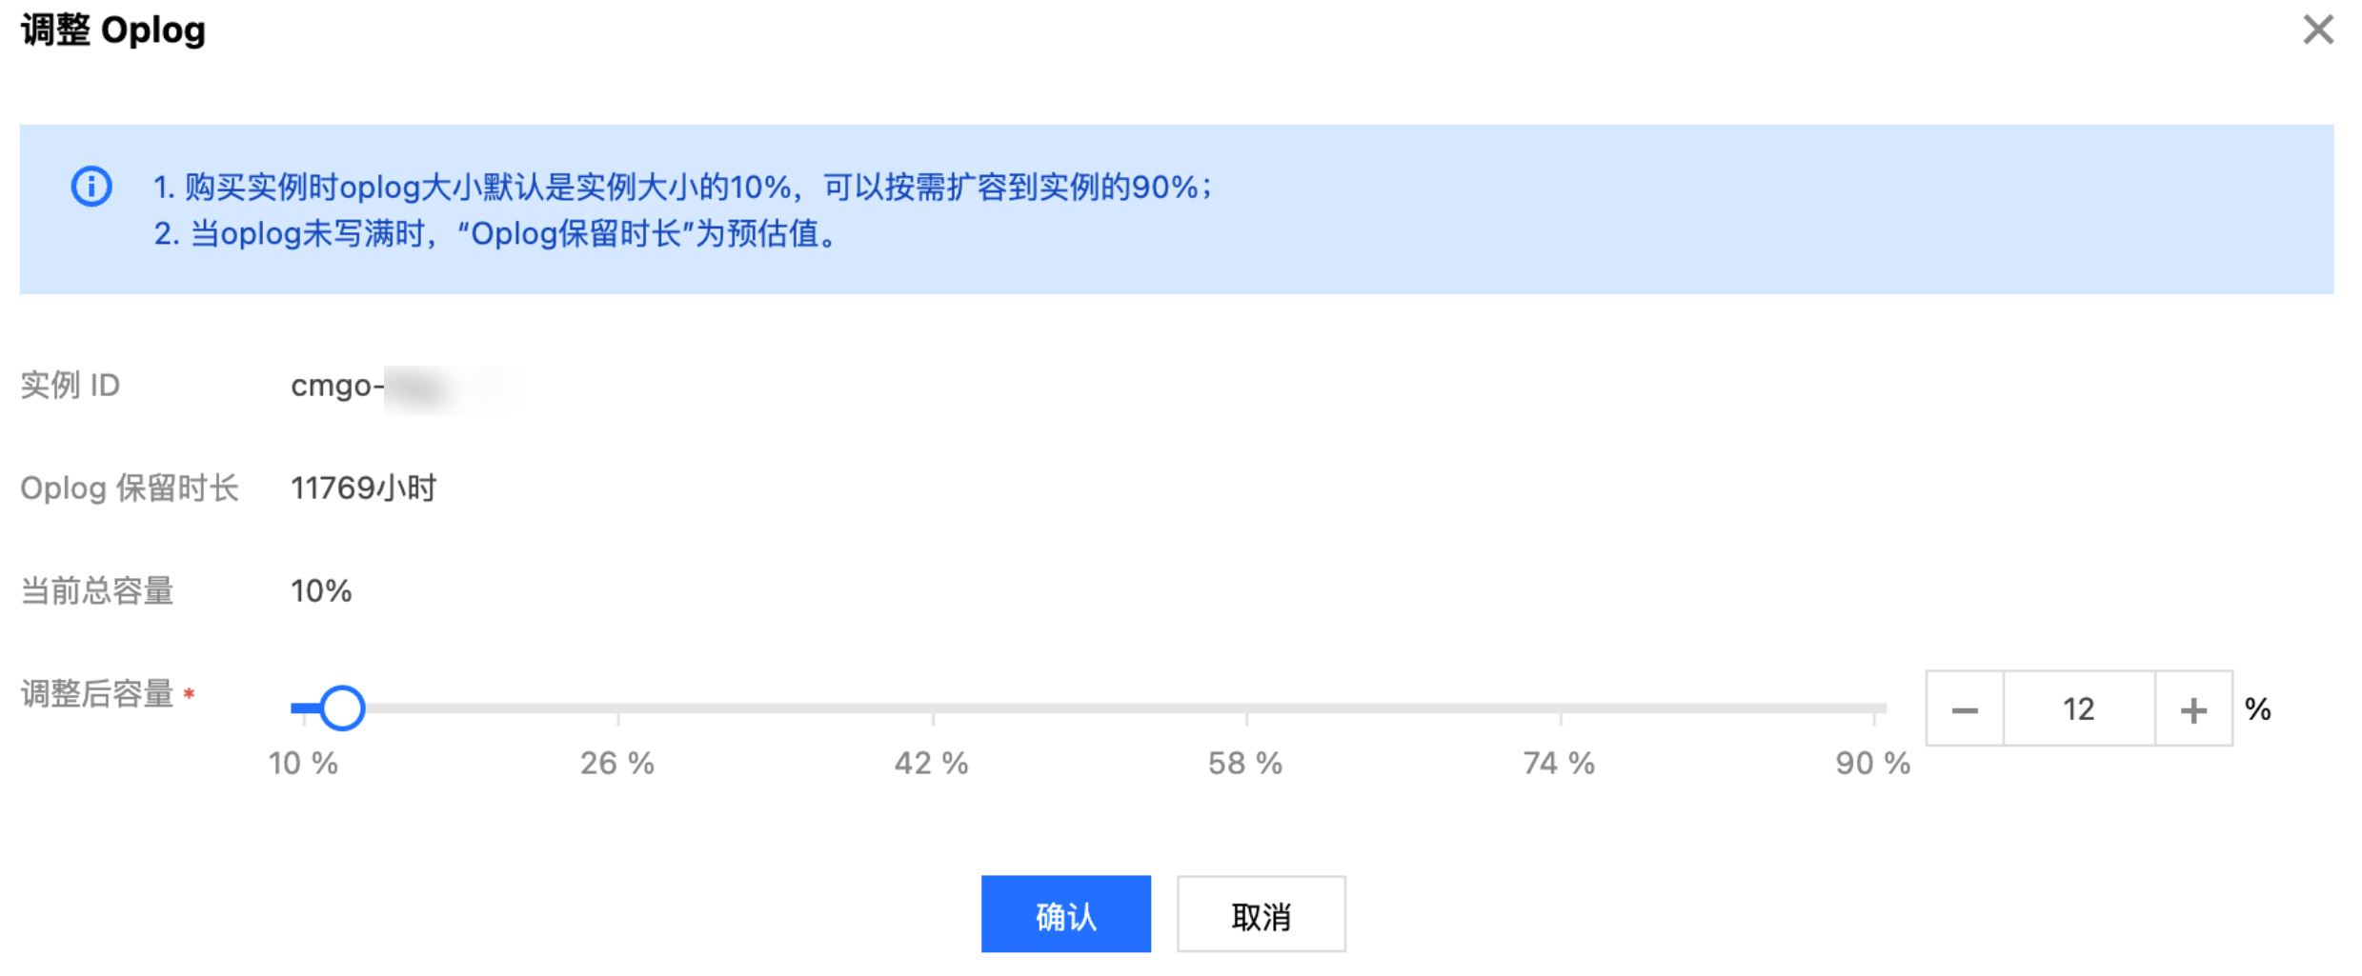
Task: Choose the 58 % slider mark
Action: coord(1245,763)
